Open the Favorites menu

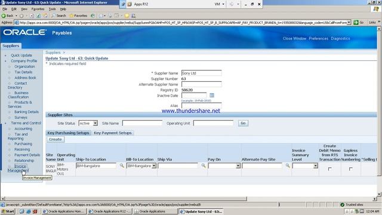[38, 9]
